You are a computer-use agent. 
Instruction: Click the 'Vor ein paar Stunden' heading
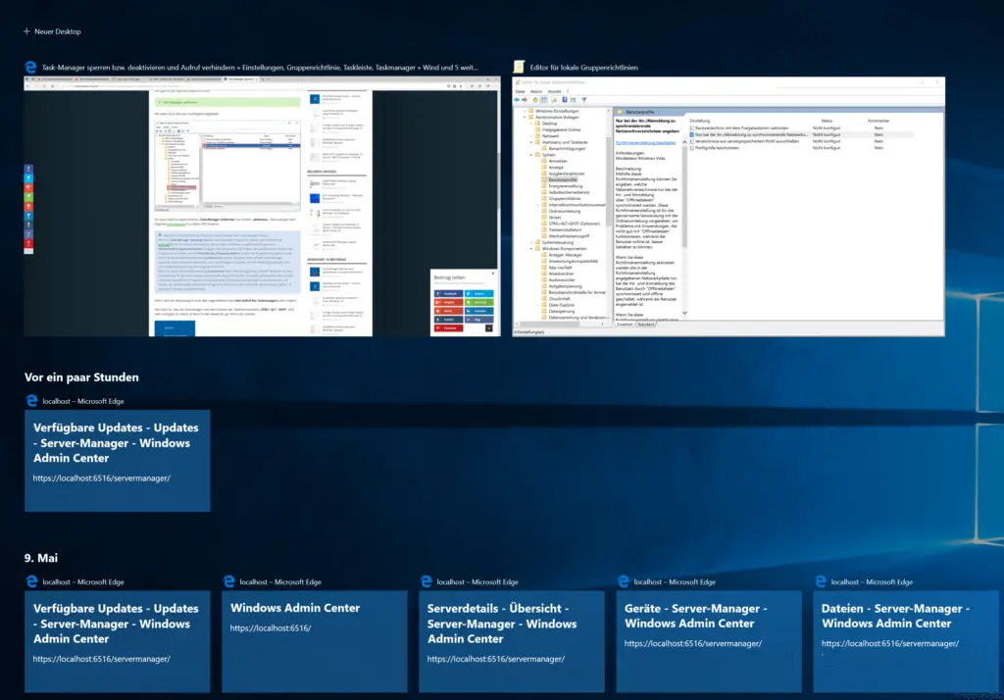pyautogui.click(x=81, y=377)
